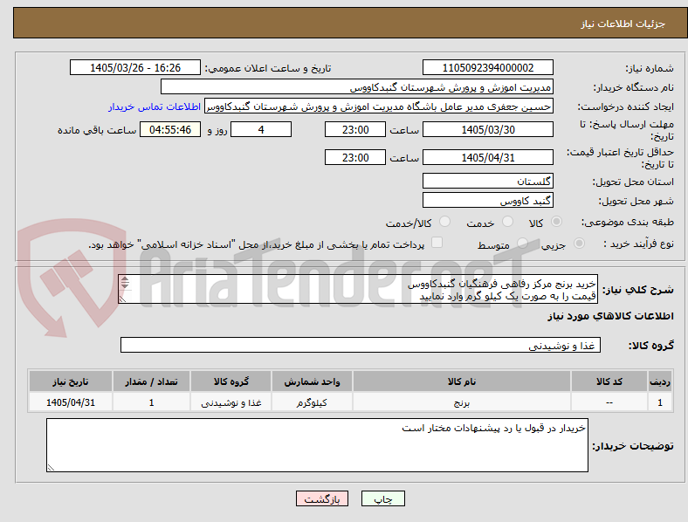Click the کد کالا column header
Image resolution: width=688 pixels, height=522 pixels.
tap(609, 381)
